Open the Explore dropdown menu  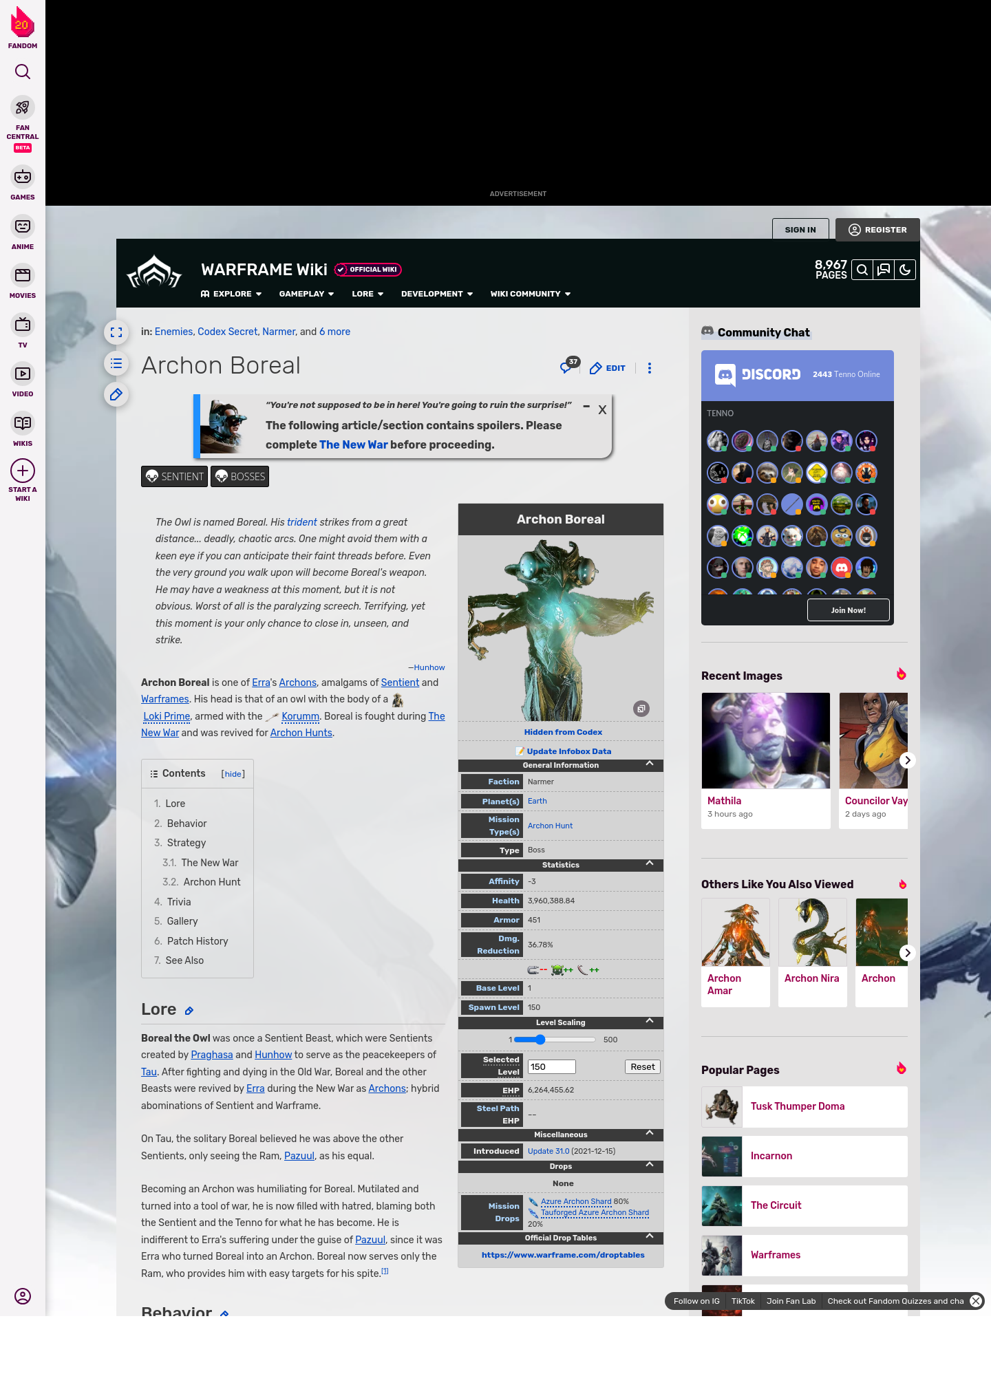pos(231,294)
